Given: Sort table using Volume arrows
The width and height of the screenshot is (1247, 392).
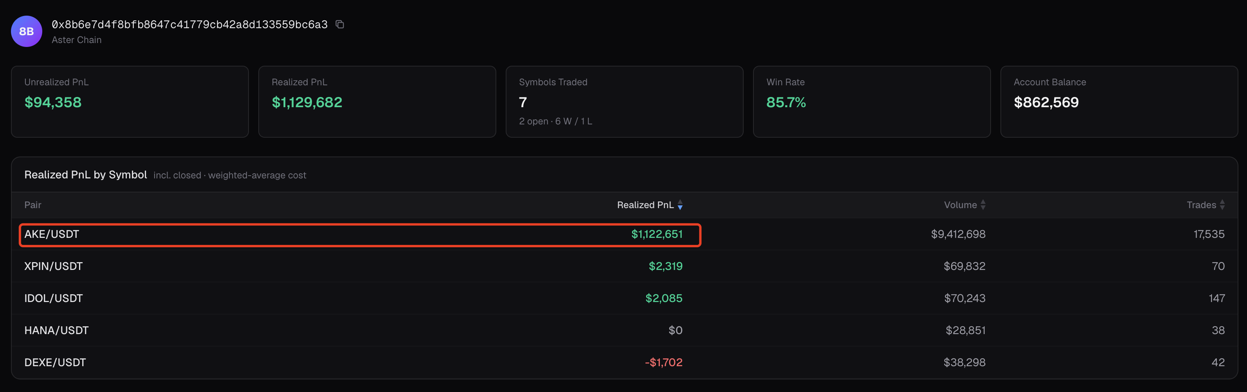Looking at the screenshot, I should coord(983,205).
